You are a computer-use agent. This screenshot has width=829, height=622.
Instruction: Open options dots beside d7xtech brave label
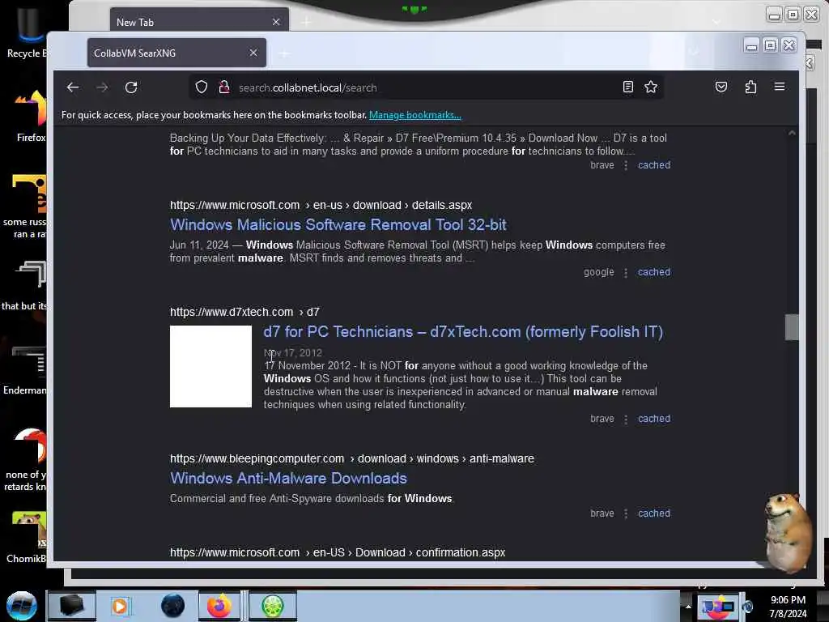[x=626, y=419]
